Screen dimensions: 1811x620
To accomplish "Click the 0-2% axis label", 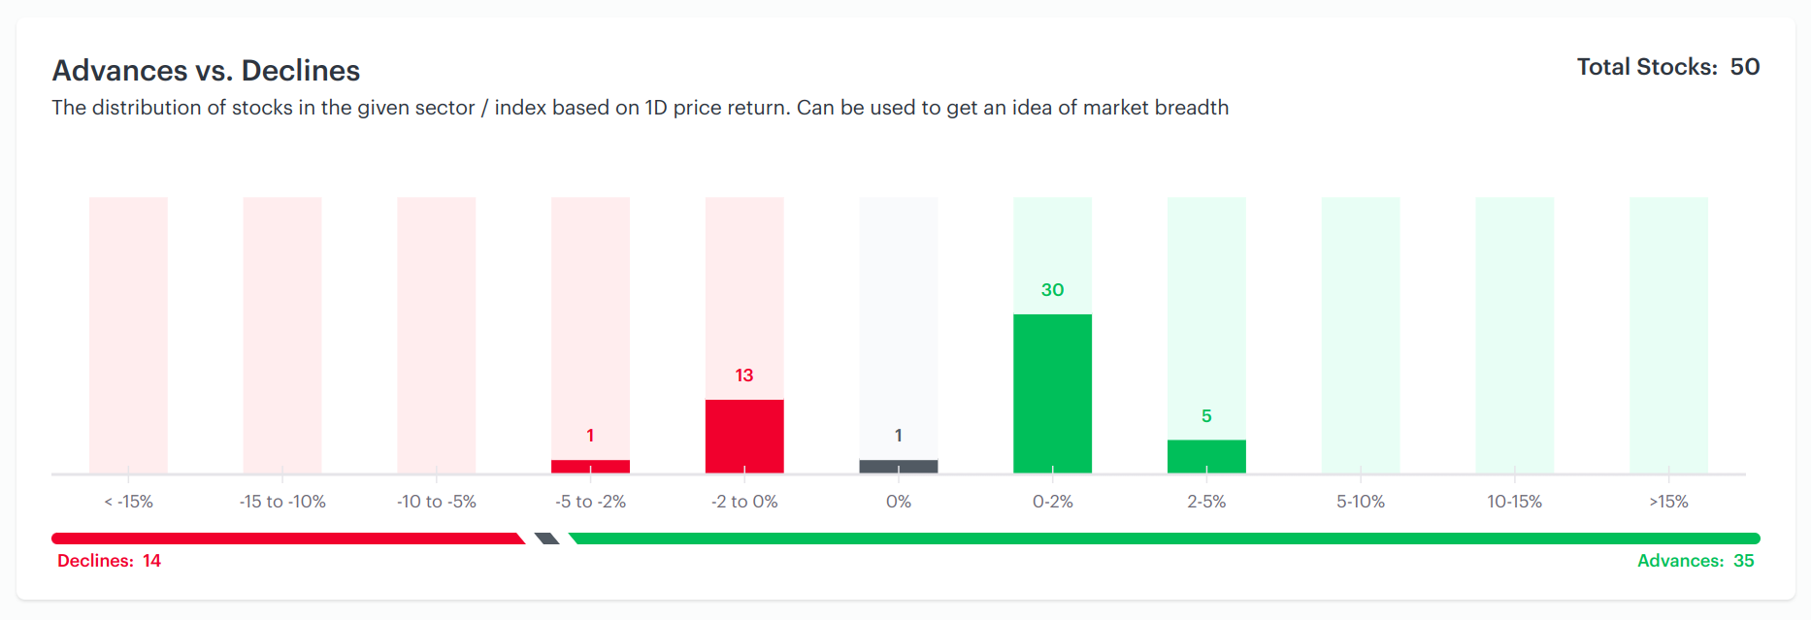I will tap(1052, 502).
